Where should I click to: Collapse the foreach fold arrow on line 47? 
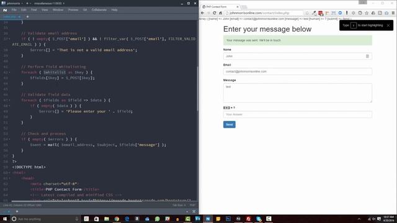point(10,100)
